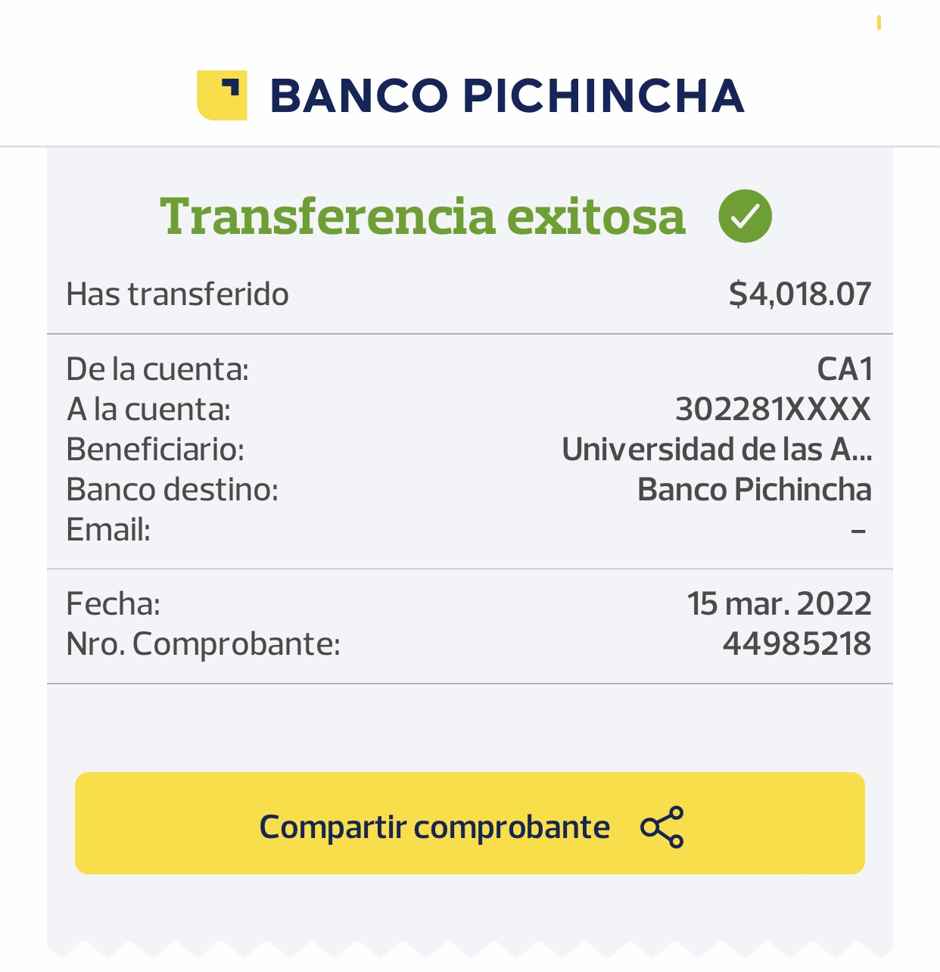The image size is (940, 972).
Task: Click the Beneficiario field label
Action: (x=155, y=450)
